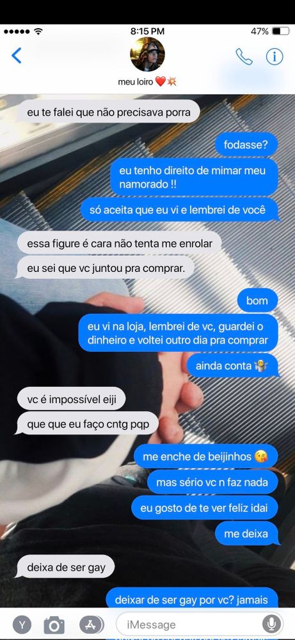The height and width of the screenshot is (640, 295).
Task: Select the "me enche de beijinhos" message
Action: (x=206, y=456)
